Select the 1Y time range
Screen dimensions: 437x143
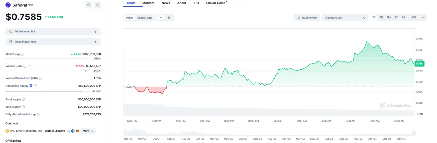[x=396, y=17]
